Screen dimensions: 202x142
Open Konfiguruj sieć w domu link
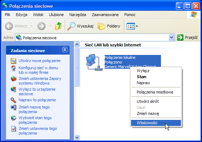point(38,70)
